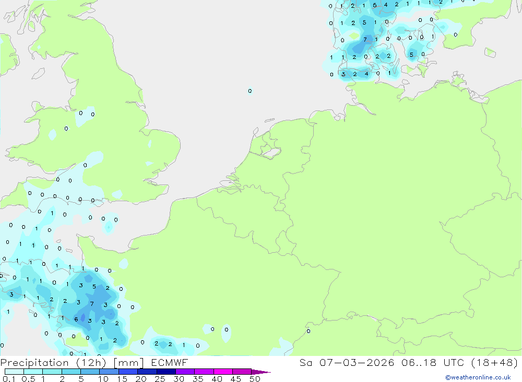Select the 40–45 mm magenta legend swatch
This screenshot has height=382, width=522.
(223, 372)
